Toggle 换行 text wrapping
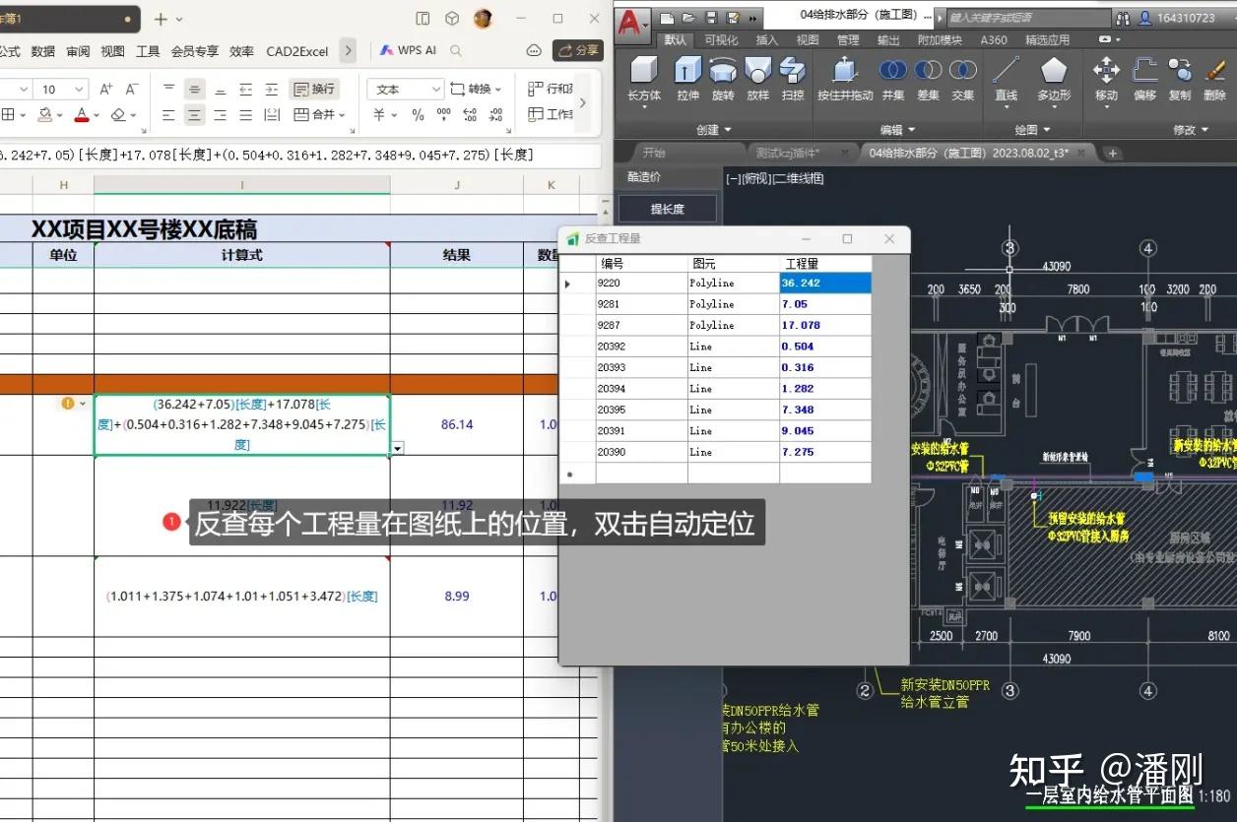The width and height of the screenshot is (1237, 822). [x=311, y=89]
